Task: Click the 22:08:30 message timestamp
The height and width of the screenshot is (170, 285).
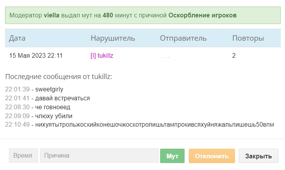Action: tap(17, 107)
